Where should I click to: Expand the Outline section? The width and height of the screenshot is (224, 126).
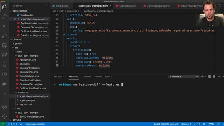(x=17, y=120)
